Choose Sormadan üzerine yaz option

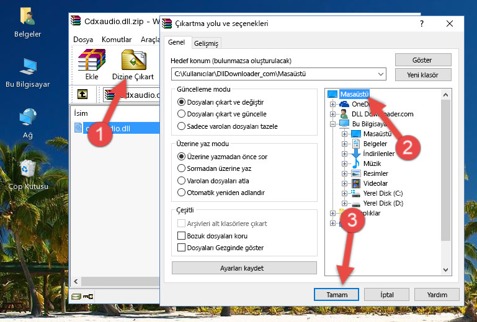click(x=181, y=168)
